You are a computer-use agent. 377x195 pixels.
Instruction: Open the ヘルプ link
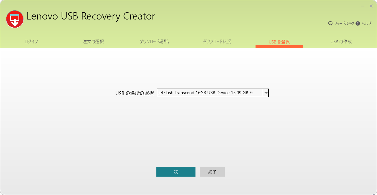pos(366,24)
